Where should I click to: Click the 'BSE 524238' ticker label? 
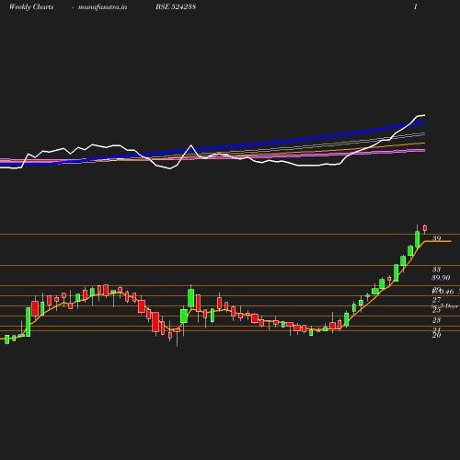coord(176,6)
